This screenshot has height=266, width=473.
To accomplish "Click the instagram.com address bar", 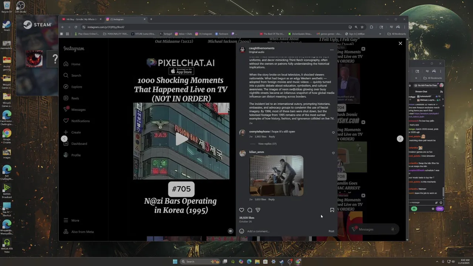I will [x=214, y=27].
